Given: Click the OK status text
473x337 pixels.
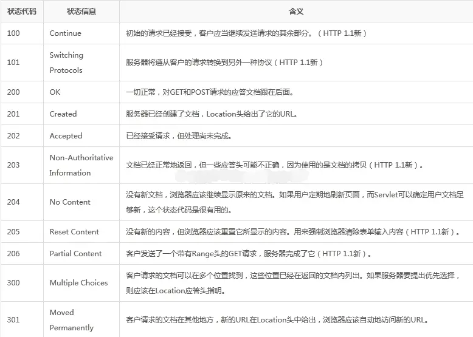Looking at the screenshot, I should (x=55, y=92).
